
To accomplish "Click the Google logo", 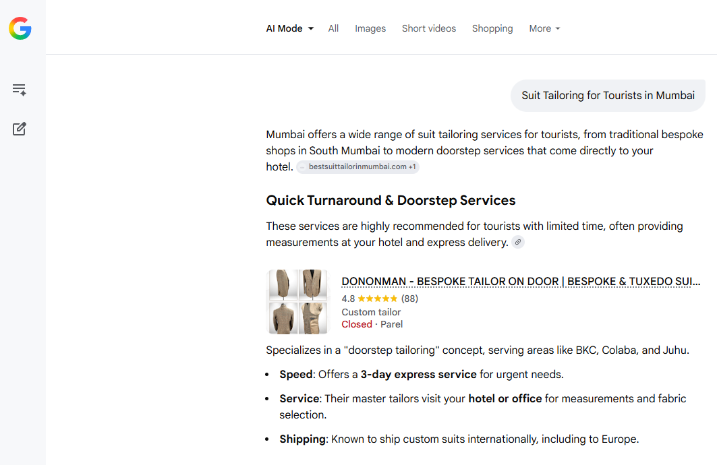I will click(20, 28).
